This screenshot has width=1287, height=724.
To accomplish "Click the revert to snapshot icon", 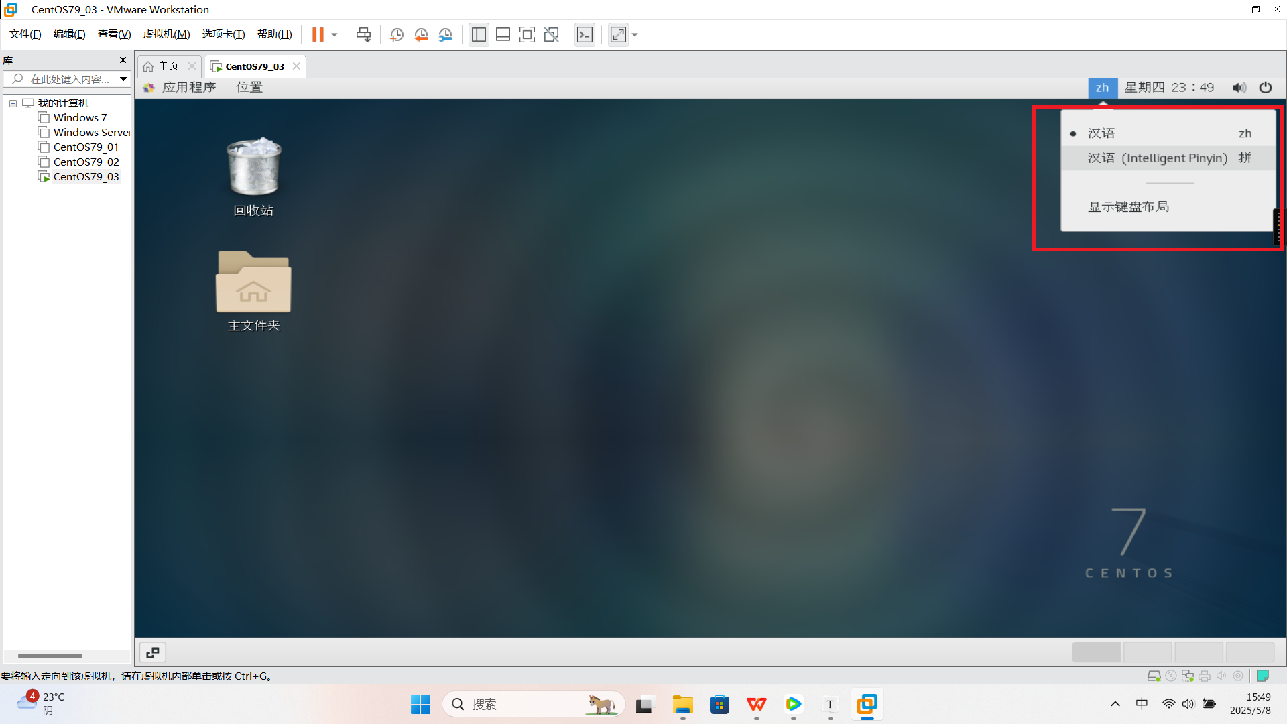I will click(421, 35).
